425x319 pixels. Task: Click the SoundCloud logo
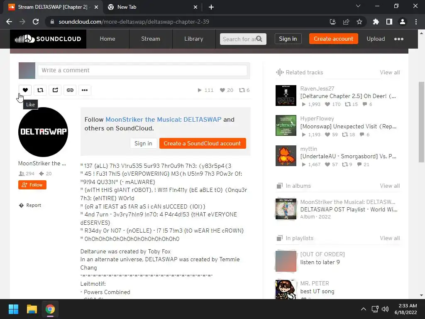[x=48, y=39]
